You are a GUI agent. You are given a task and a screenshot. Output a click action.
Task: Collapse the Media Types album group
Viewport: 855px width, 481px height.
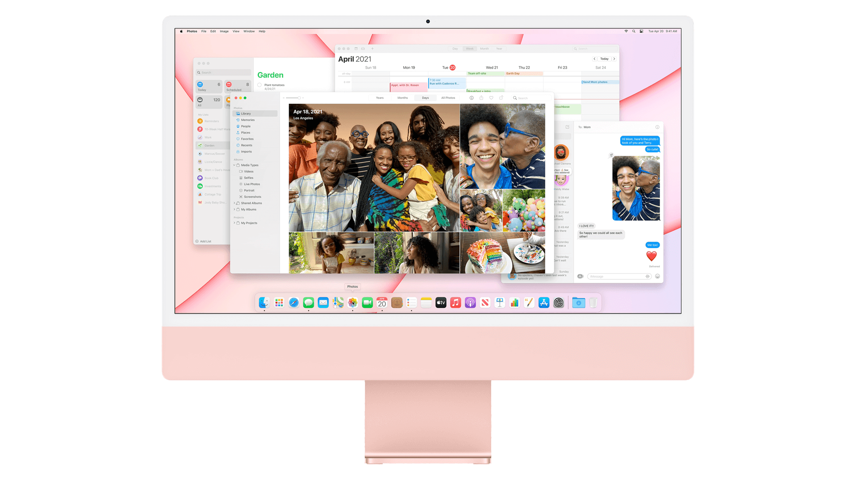point(234,165)
